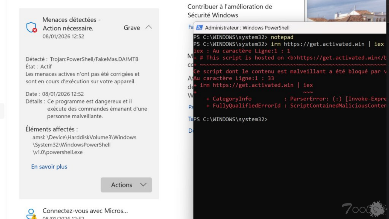
Task: Click the "notepad" command in PowerShell
Action: [282, 37]
